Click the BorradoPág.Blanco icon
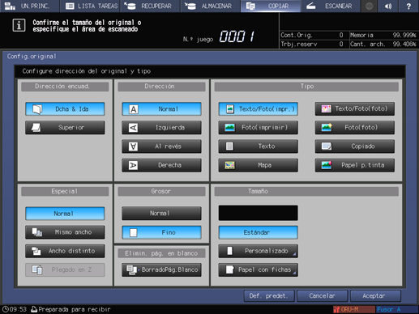The width and height of the screenshot is (419, 314). [x=132, y=269]
